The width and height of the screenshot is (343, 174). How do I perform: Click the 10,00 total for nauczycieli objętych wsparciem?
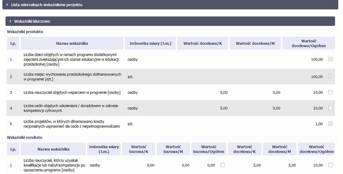[318, 92]
